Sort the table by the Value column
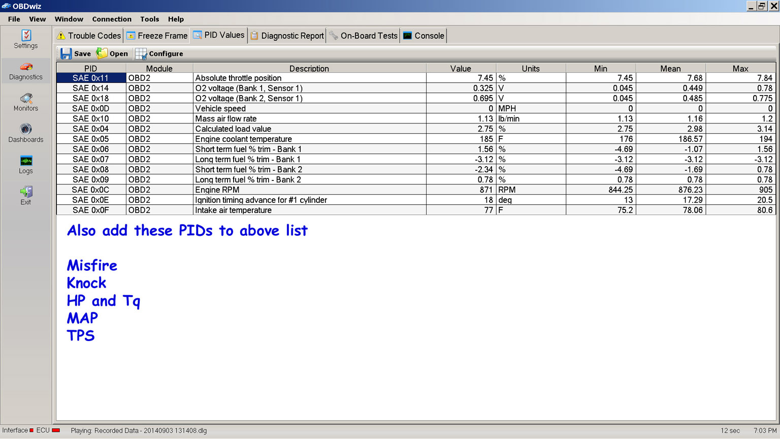 point(460,68)
